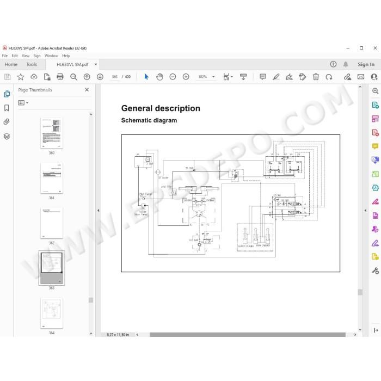This screenshot has width=381, height=381.
Task: Zoom in with the plus icon
Action: tap(186, 77)
